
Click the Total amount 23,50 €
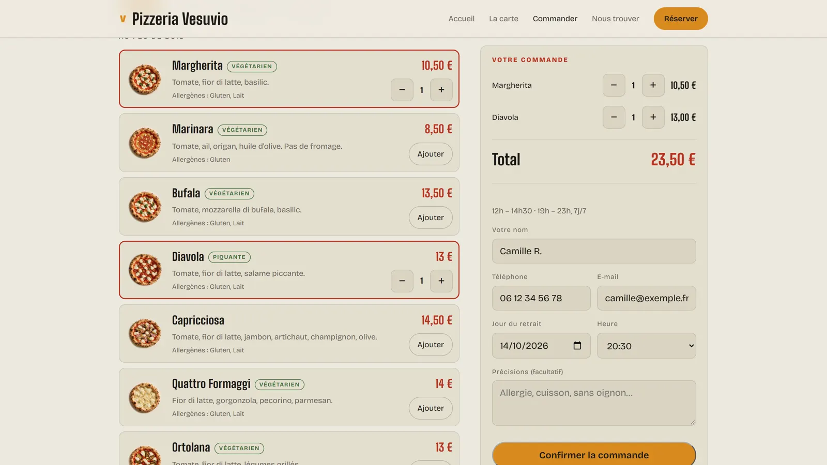tap(673, 159)
